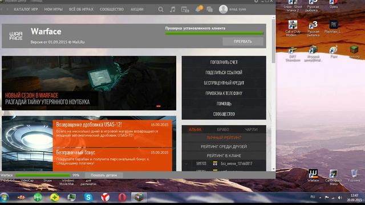Open the PlayWars_L desktop shortcut
Image resolution: width=365 pixels, height=205 pixels.
point(333,27)
